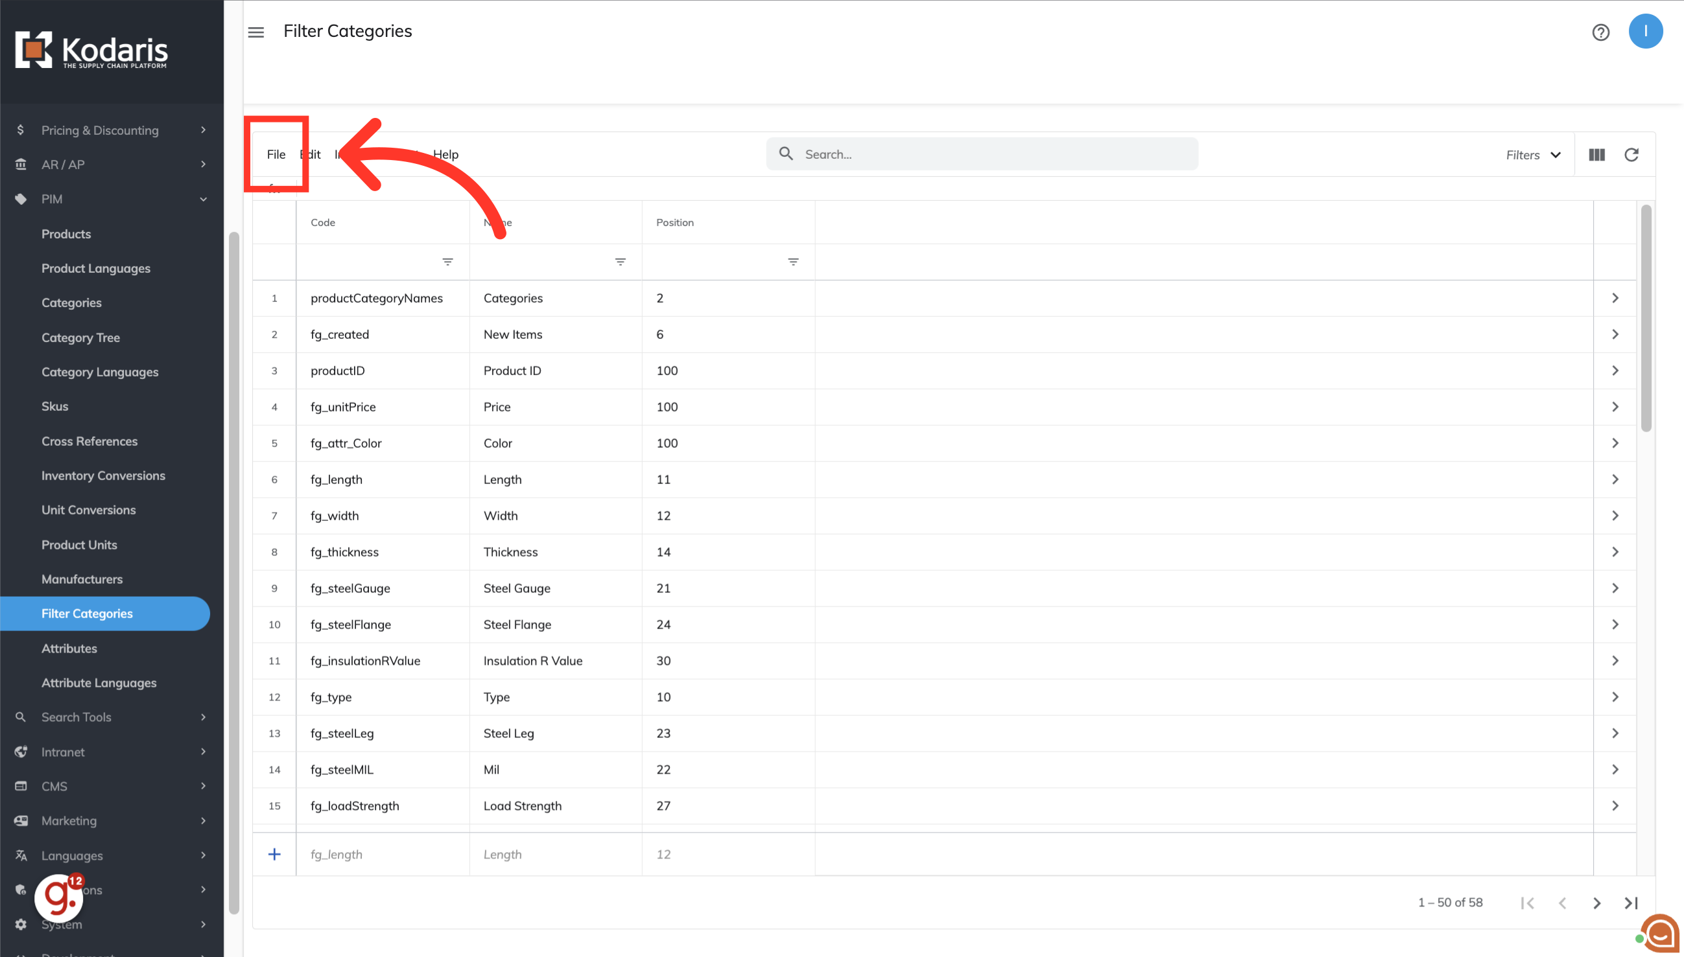
Task: Open the Help menu
Action: pos(445,154)
